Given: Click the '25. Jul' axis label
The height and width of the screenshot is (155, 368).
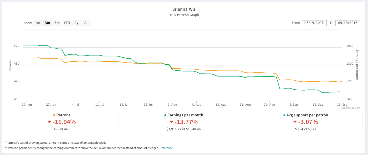Looking at the screenshot, I should [x=148, y=105].
